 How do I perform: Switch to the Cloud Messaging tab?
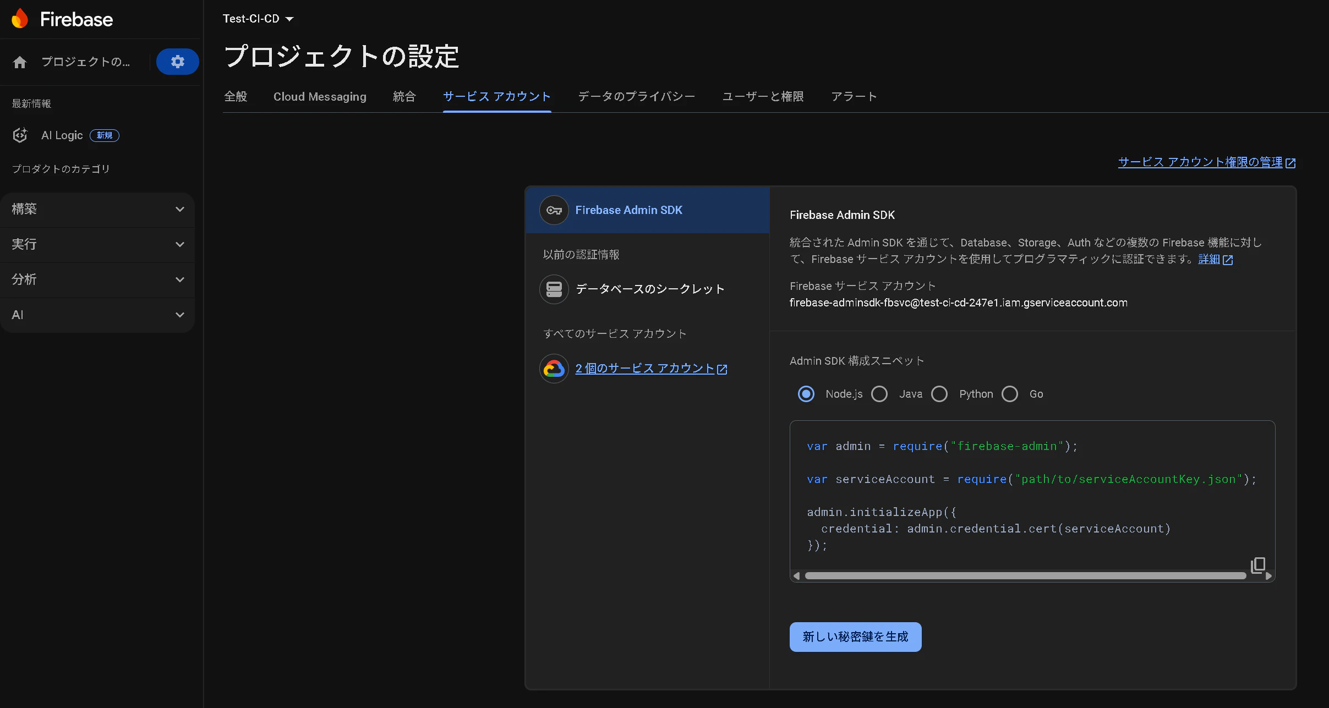(320, 97)
